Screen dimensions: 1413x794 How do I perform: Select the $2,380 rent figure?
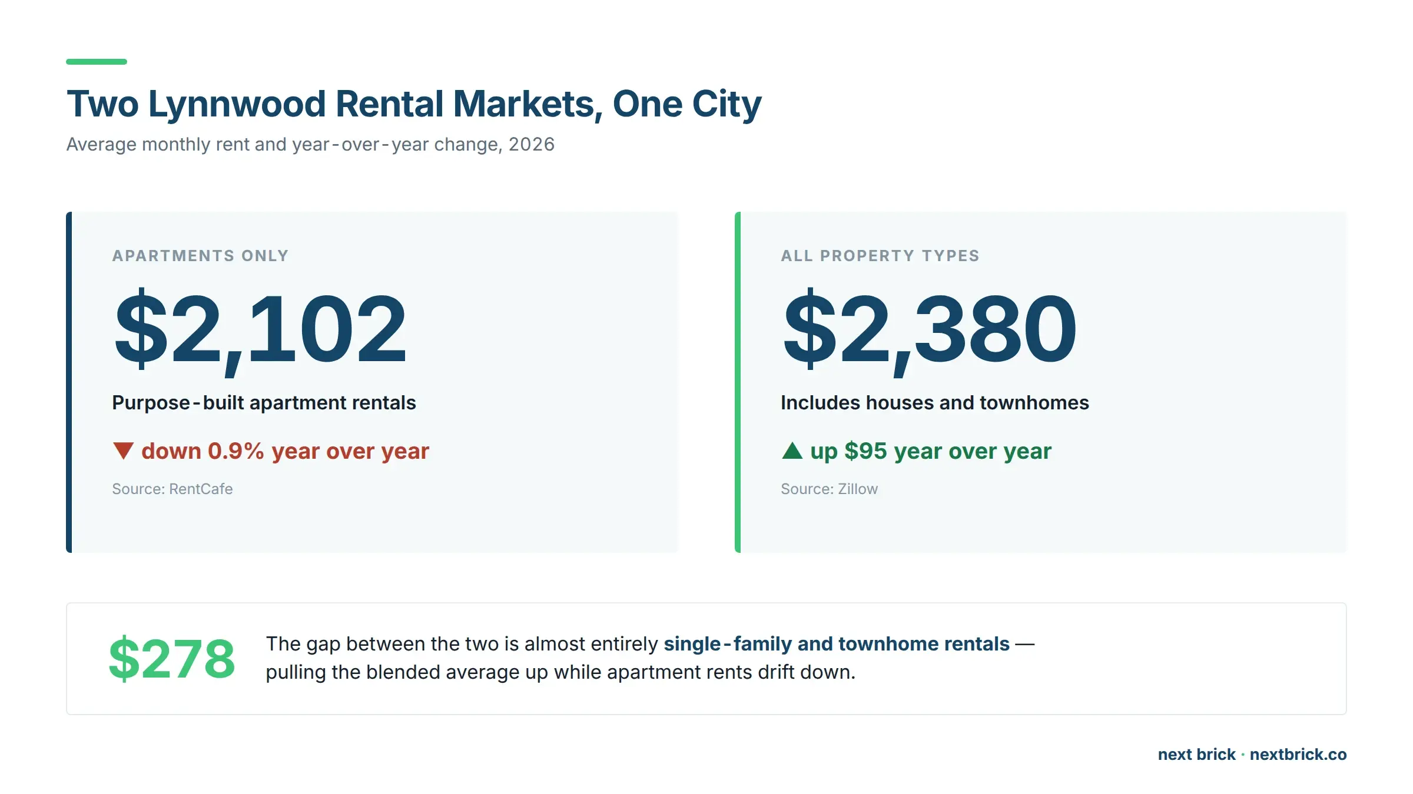[930, 329]
